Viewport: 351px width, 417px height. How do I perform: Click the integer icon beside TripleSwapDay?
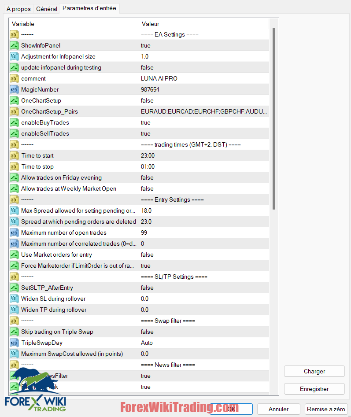(x=14, y=343)
